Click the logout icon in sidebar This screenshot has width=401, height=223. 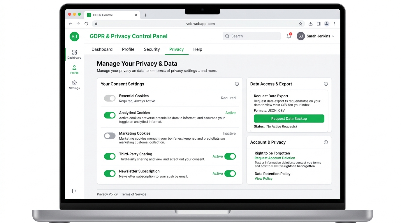point(74,191)
